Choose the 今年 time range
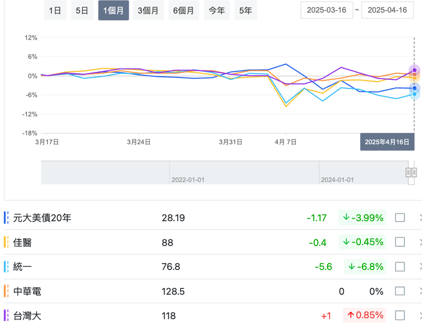 click(x=217, y=11)
